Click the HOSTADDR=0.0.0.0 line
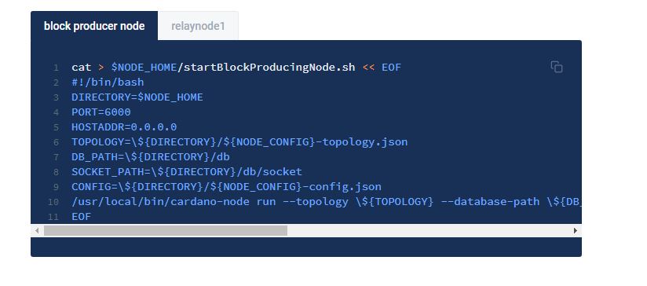 [124, 127]
